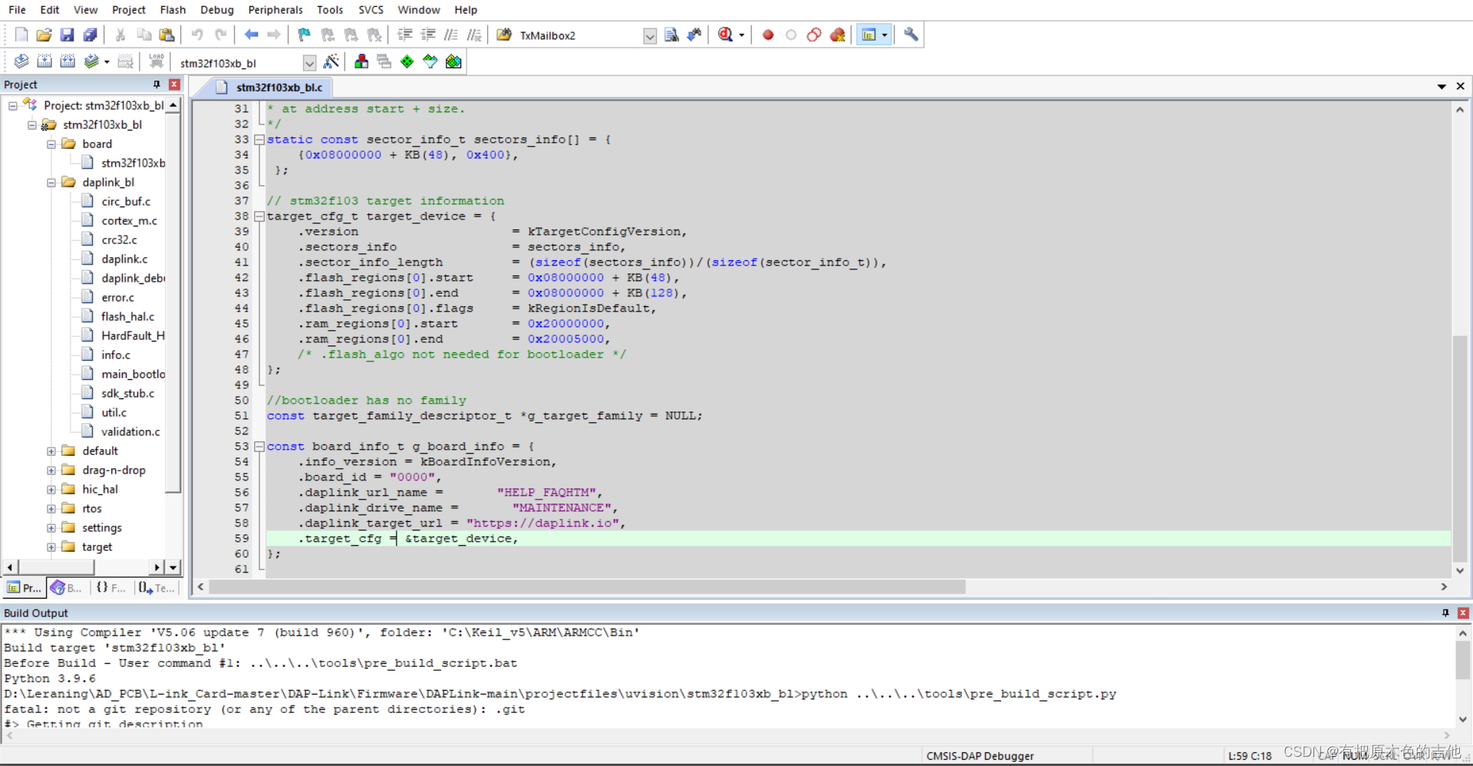
Task: Open the Project menu
Action: click(128, 10)
